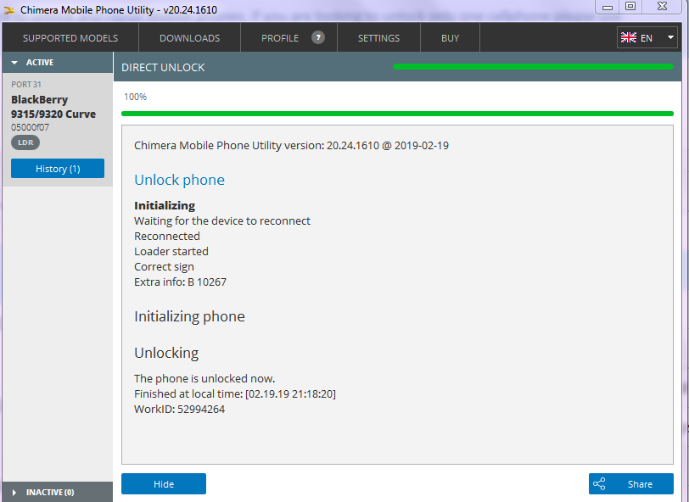The width and height of the screenshot is (689, 502).
Task: Click the 100% main progress bar
Action: pos(397,114)
